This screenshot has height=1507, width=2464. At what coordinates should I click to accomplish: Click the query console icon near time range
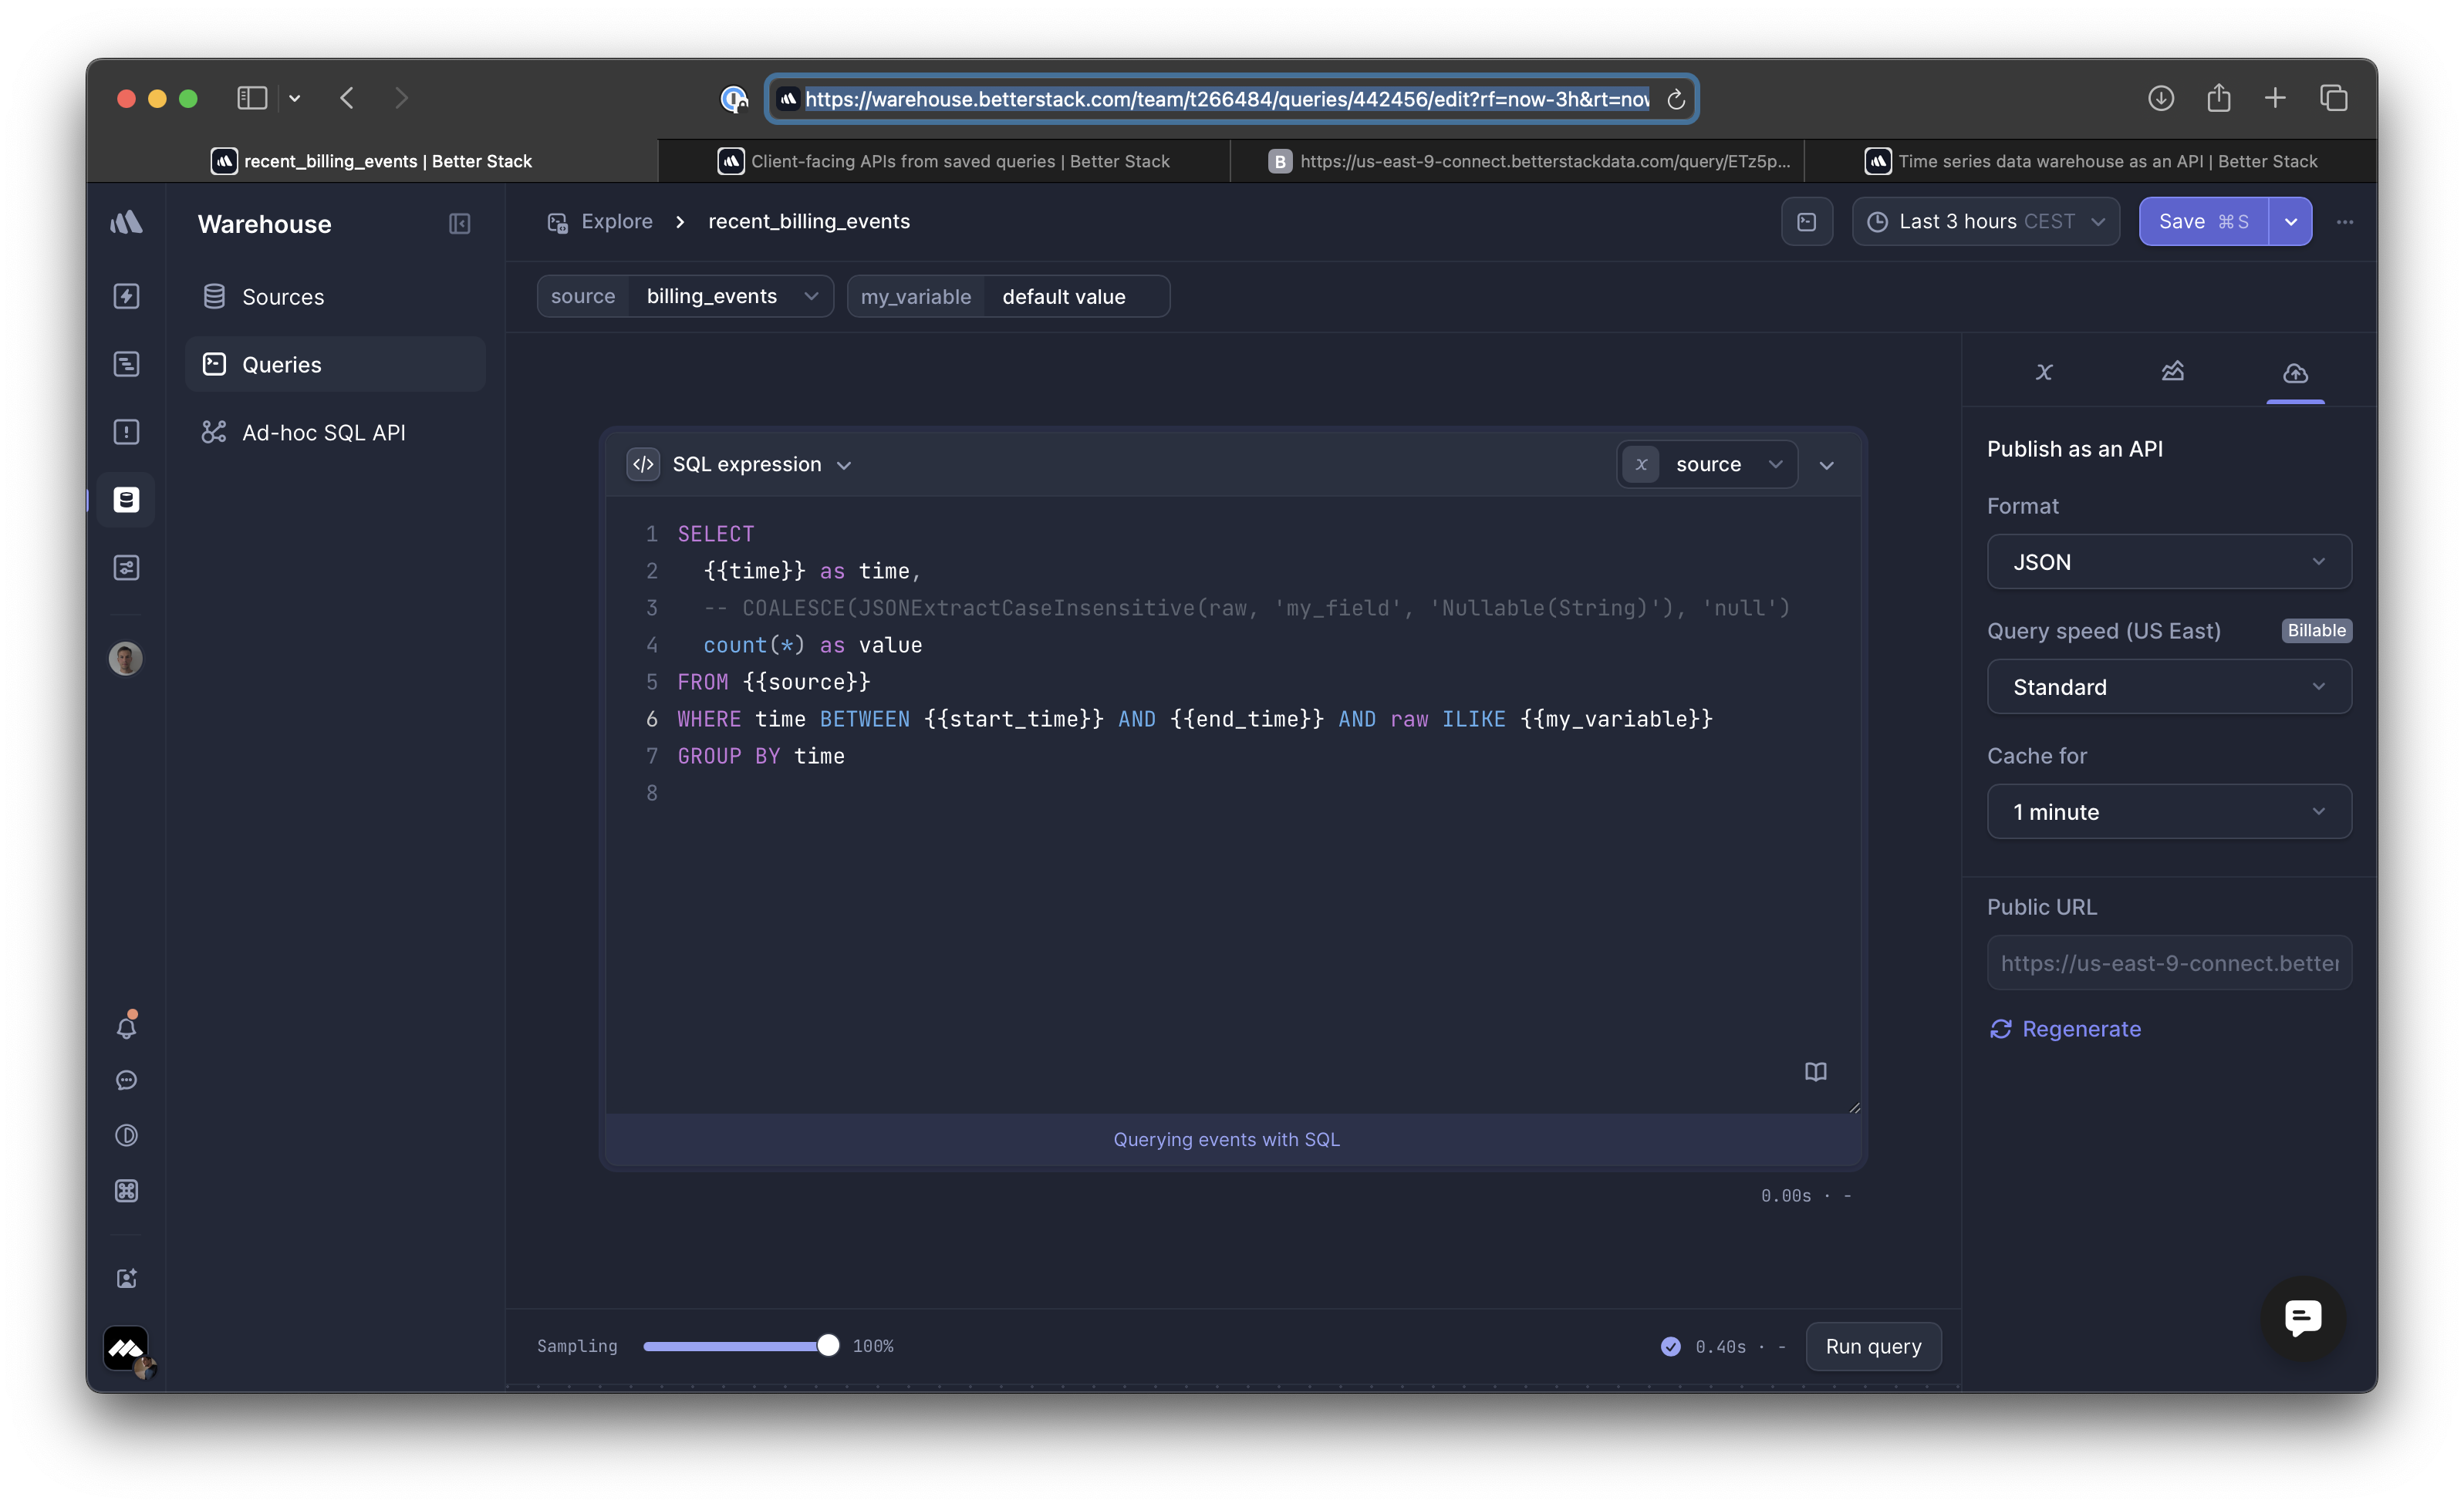click(1806, 222)
